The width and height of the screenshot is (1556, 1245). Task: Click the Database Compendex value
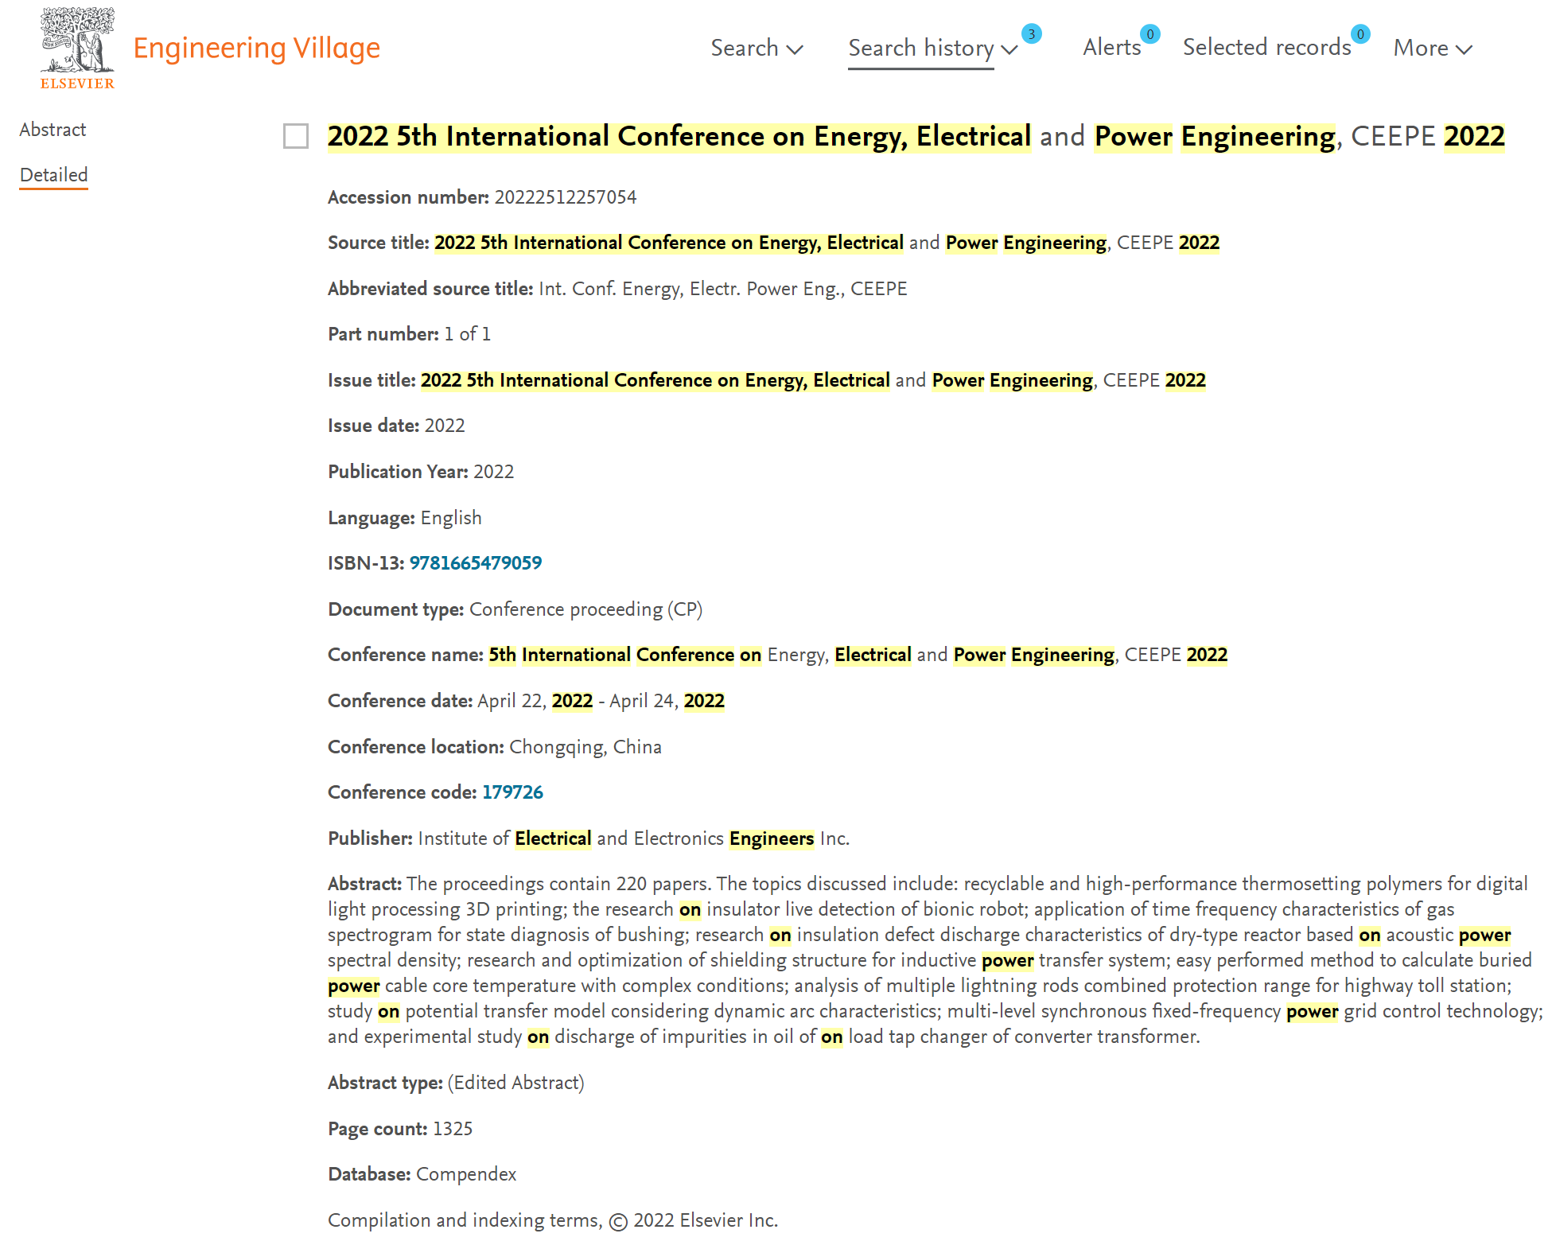466,1174
